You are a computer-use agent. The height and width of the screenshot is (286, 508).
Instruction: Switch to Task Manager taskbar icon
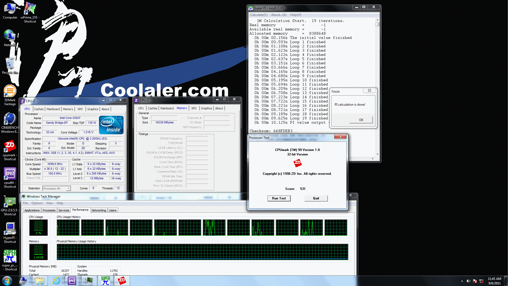89,281
